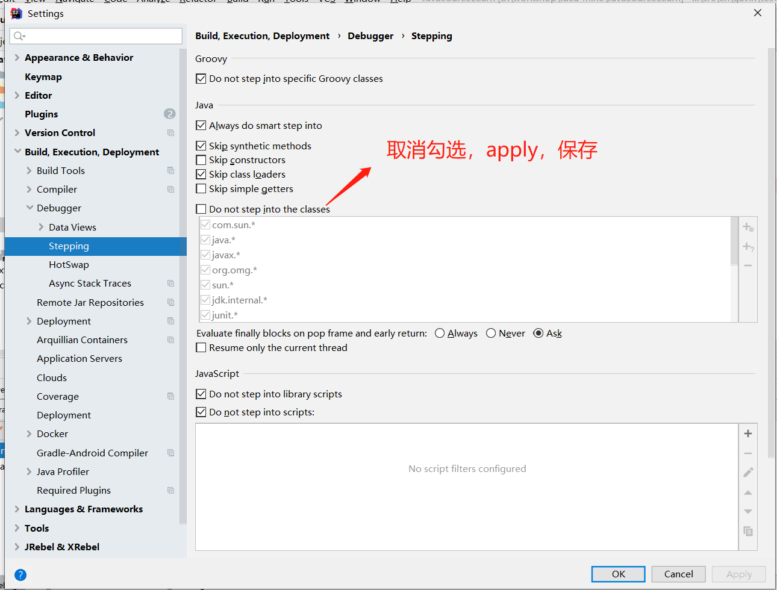Click the class list vertical scrollbar

tap(734, 241)
